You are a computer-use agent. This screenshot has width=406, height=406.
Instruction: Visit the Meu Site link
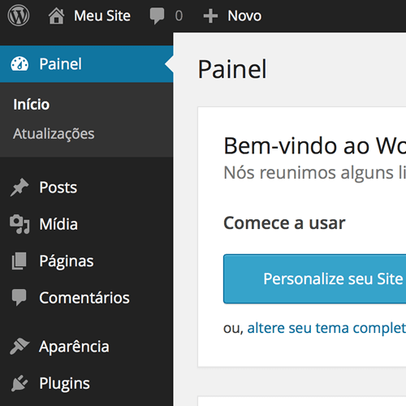[x=102, y=15]
